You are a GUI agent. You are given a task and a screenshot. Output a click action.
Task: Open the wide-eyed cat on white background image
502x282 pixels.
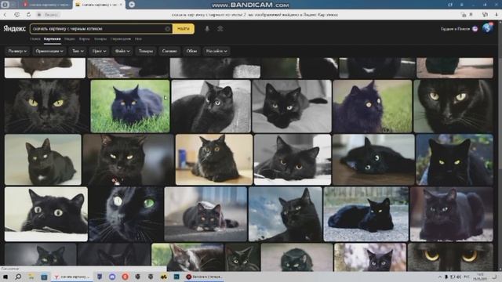click(x=46, y=214)
